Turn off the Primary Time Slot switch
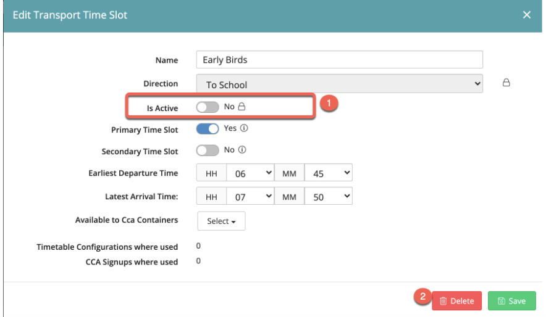The height and width of the screenshot is (317, 546). click(x=208, y=129)
